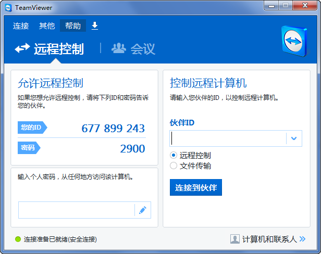Click the download arrow icon in menu bar
Image resolution: width=321 pixels, height=254 pixels.
tap(95, 26)
